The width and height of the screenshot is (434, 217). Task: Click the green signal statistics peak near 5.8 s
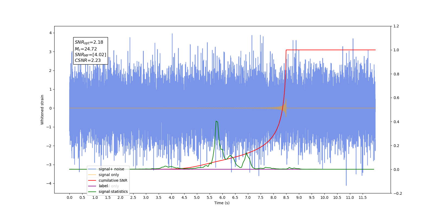click(216, 122)
